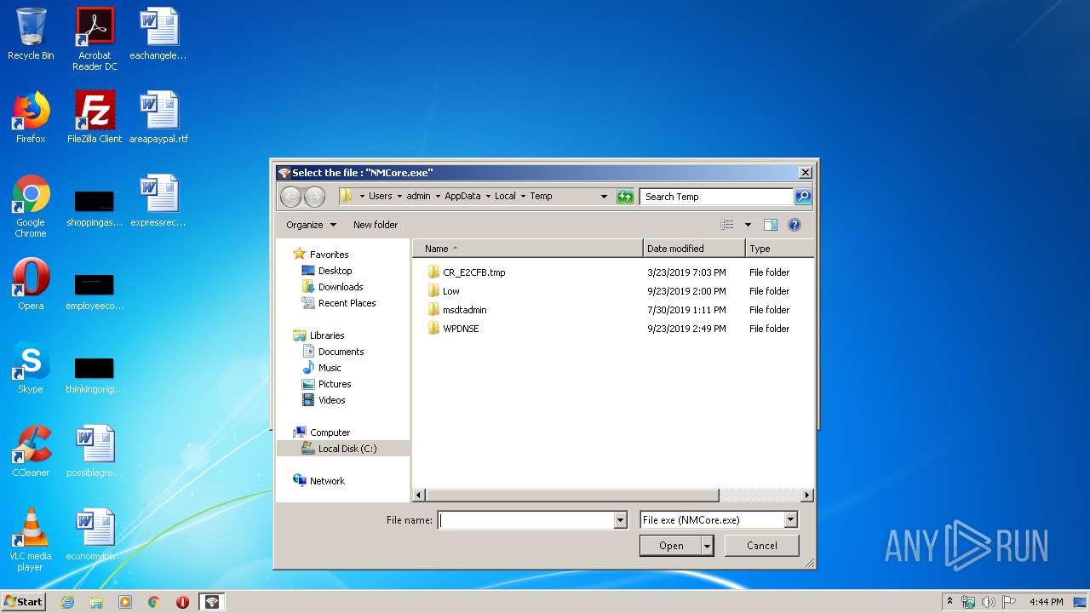This screenshot has width=1090, height=613.
Task: Select the expressrec document on desktop
Action: tap(158, 201)
